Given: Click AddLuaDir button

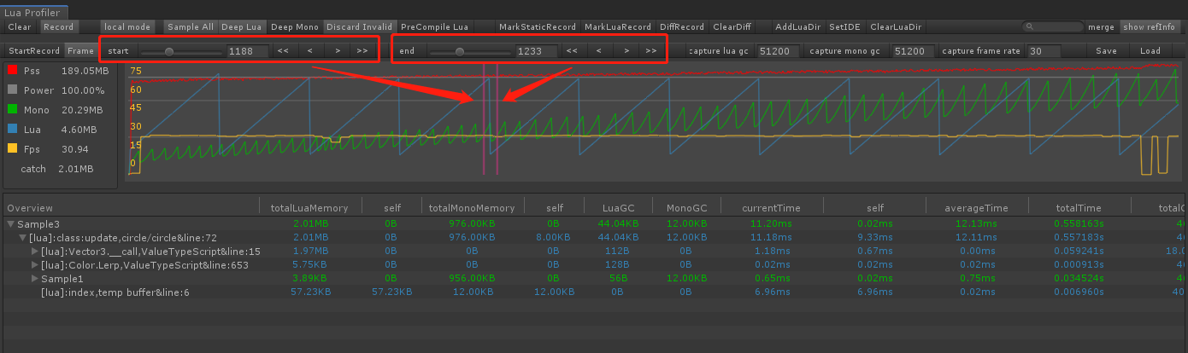Looking at the screenshot, I should point(797,27).
